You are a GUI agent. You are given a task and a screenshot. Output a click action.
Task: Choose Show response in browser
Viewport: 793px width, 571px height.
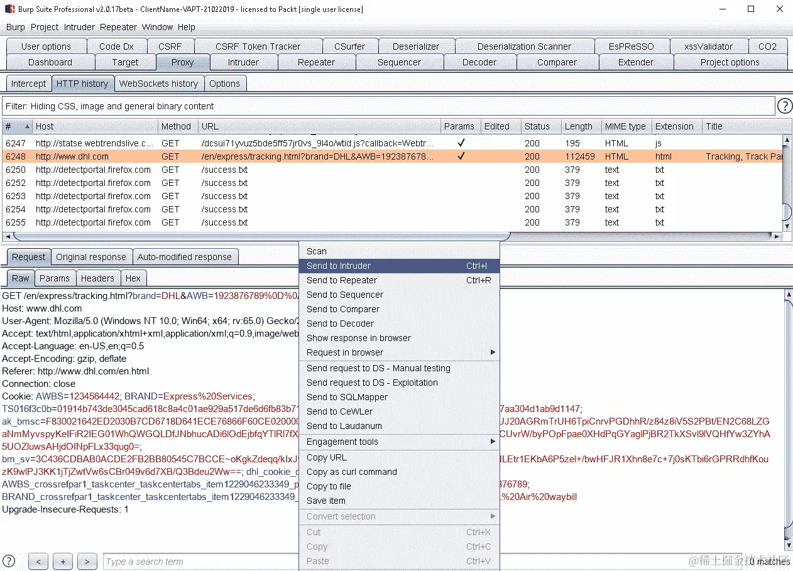399,338
